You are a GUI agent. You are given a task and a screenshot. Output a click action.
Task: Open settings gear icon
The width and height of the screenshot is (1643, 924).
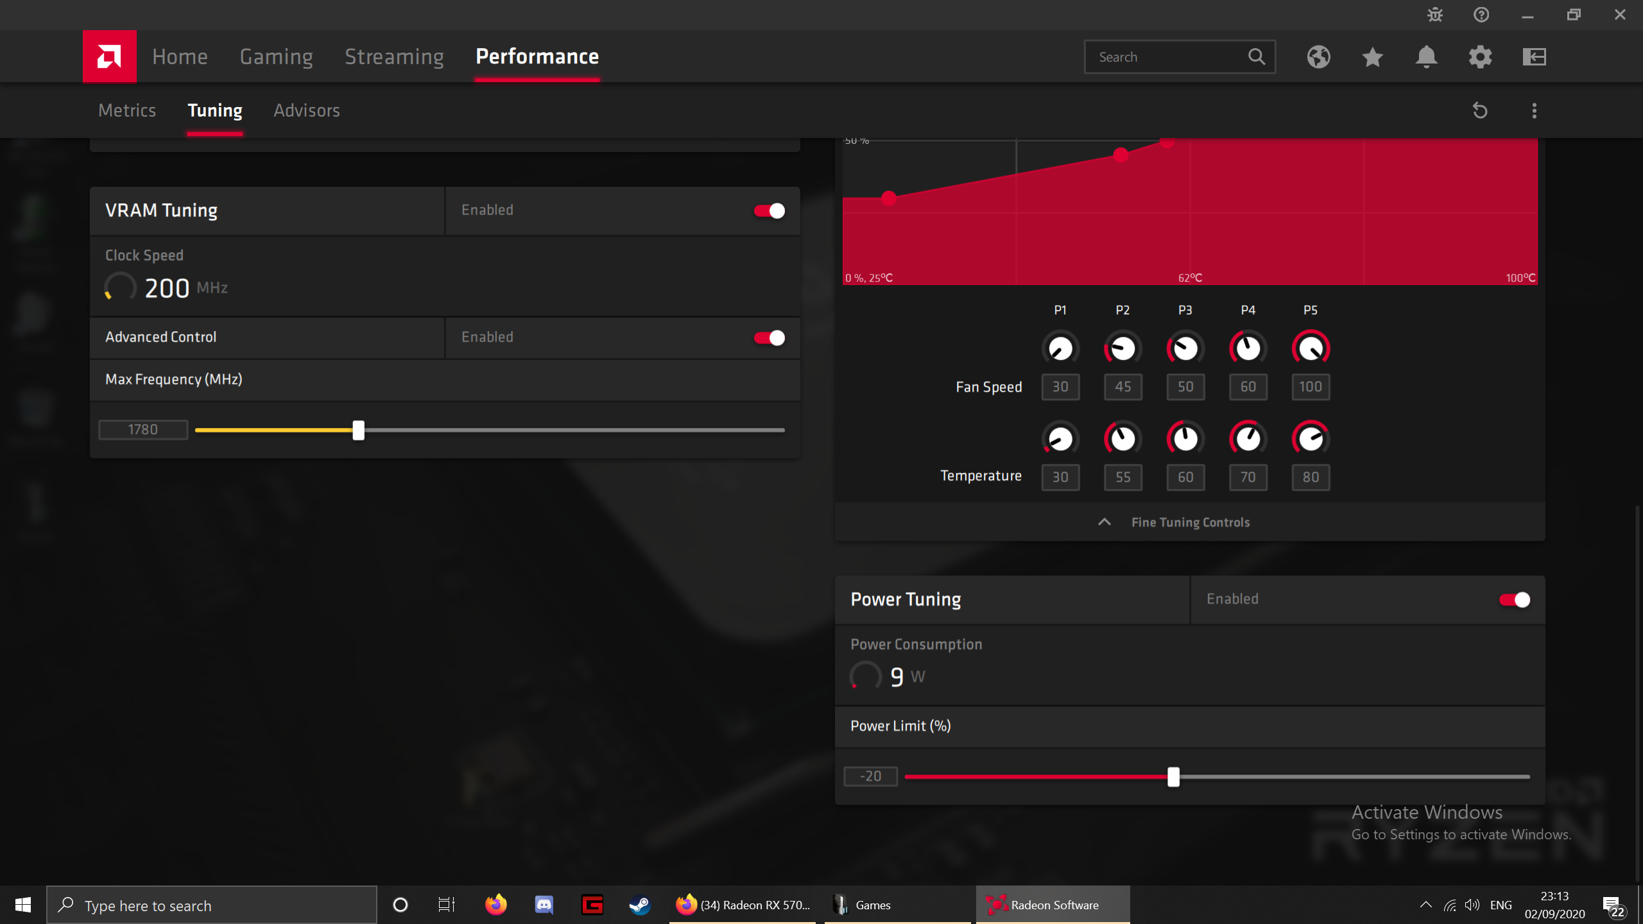click(1480, 57)
